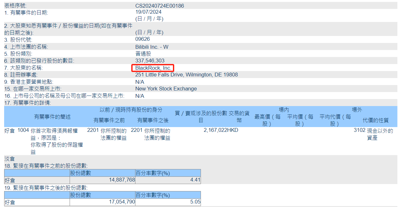Click the heading 19. 緊接在有關事件之後的股份總數
The width and height of the screenshot is (398, 207).
(x=46, y=188)
